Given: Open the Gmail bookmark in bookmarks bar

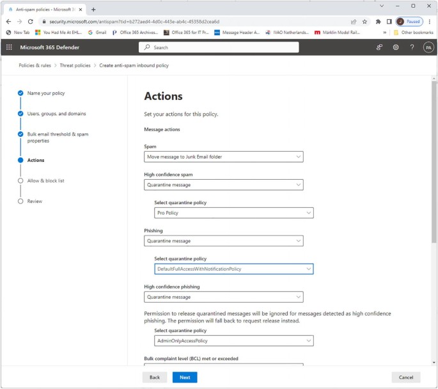Looking at the screenshot, I should coord(97,32).
